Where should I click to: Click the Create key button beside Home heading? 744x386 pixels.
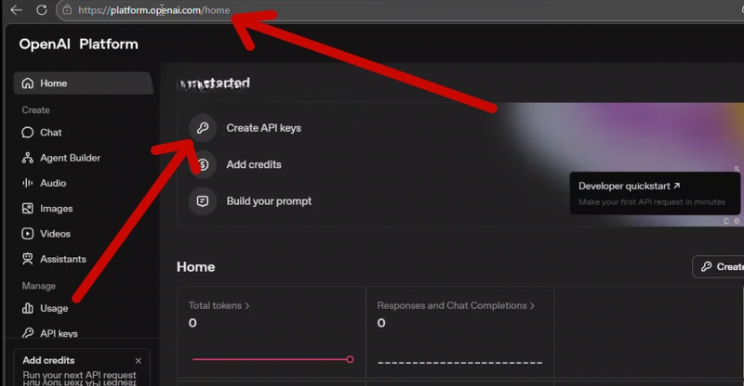(x=718, y=266)
